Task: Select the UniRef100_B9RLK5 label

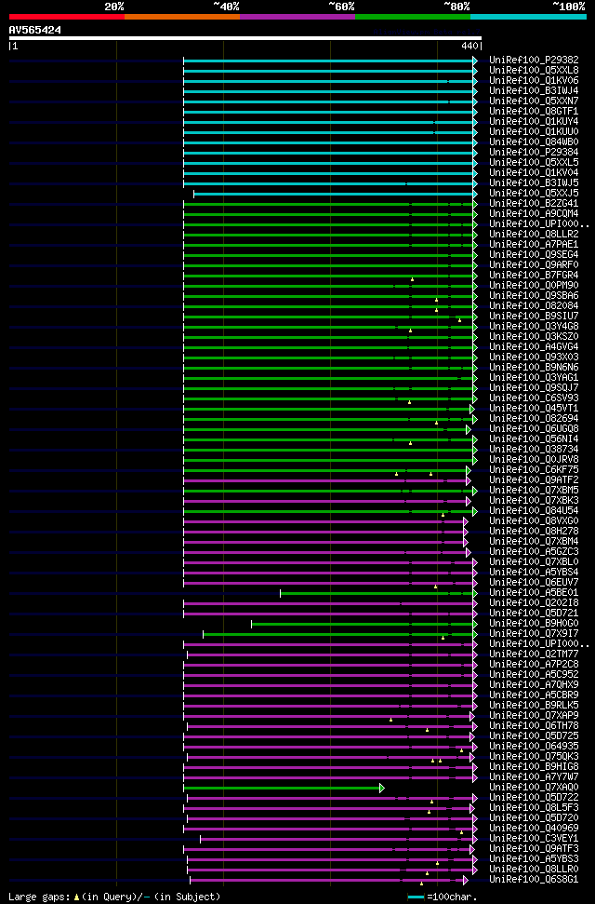Action: 534,705
